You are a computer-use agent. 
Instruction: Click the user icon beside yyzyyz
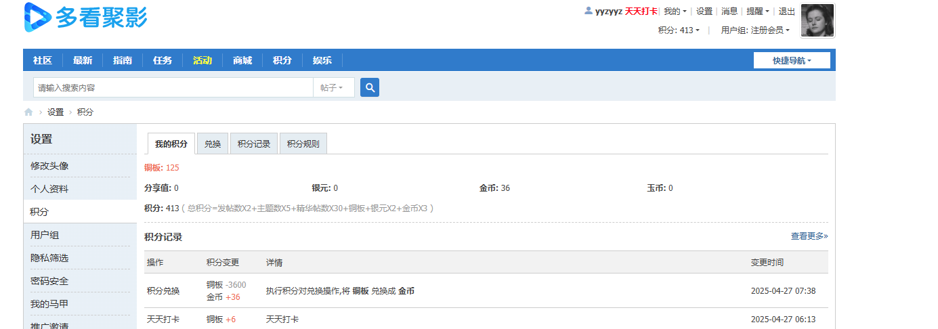tap(588, 11)
